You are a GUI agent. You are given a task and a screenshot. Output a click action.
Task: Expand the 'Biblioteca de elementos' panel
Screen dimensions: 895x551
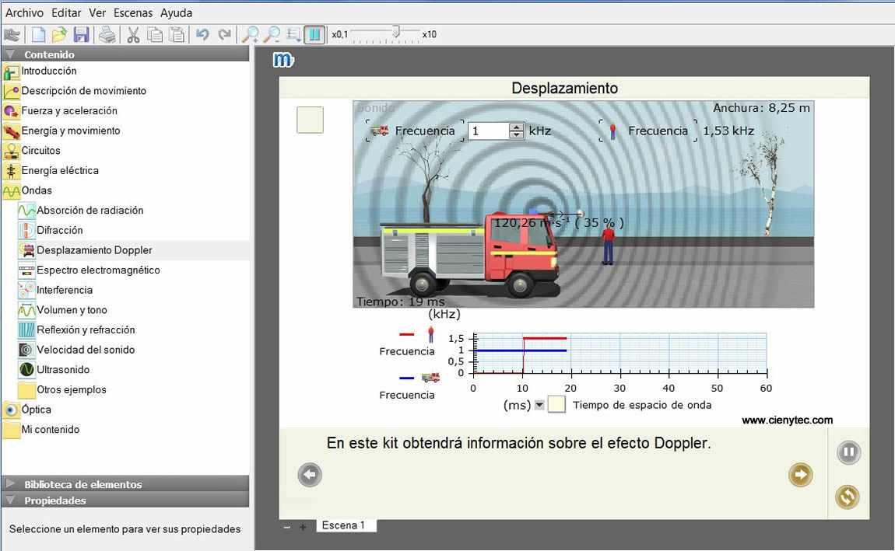coord(82,484)
